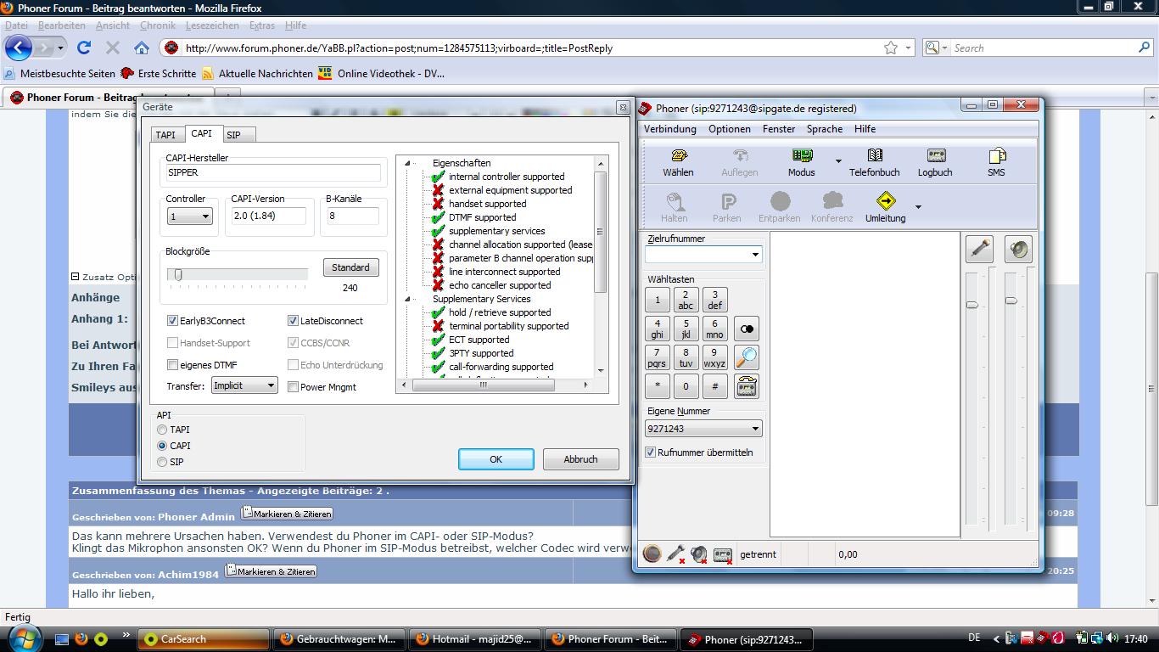Open the Transfer Implicit dropdown
The image size is (1159, 652).
pos(244,385)
